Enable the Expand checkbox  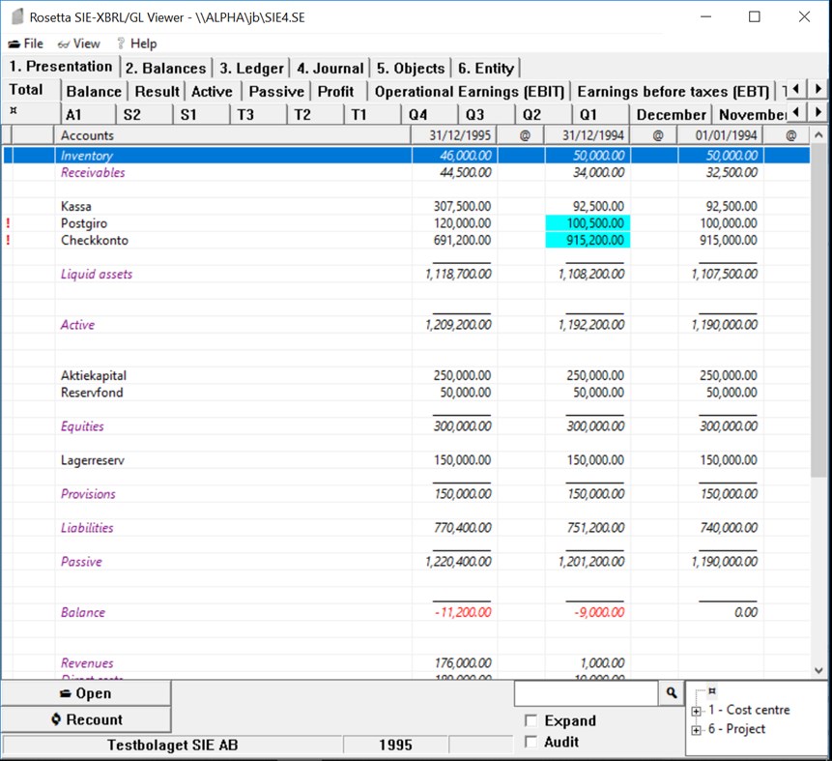(x=530, y=720)
